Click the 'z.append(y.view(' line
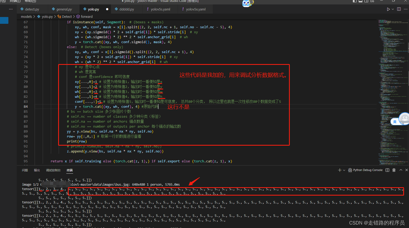 [x=115, y=151]
